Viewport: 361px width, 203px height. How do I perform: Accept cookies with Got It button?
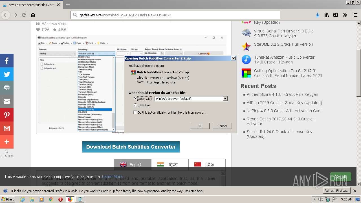coord(341,177)
